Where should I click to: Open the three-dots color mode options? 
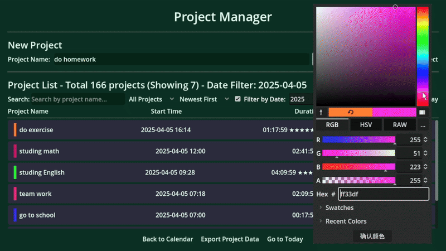pyautogui.click(x=423, y=126)
